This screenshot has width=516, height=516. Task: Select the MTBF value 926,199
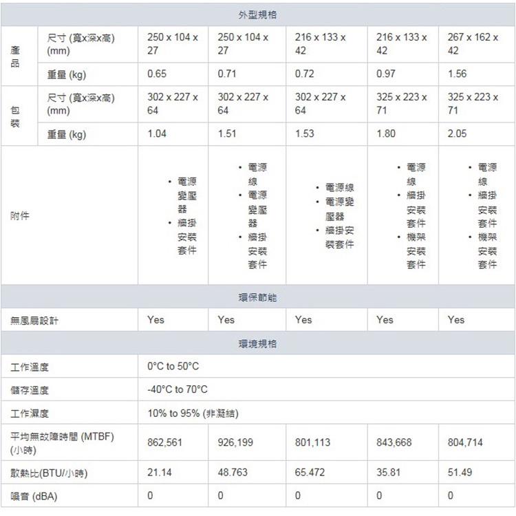click(x=235, y=443)
